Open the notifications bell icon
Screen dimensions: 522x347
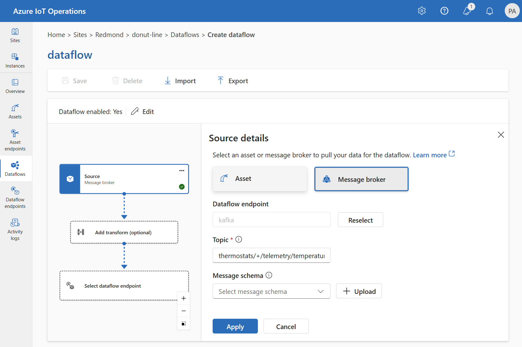(490, 11)
